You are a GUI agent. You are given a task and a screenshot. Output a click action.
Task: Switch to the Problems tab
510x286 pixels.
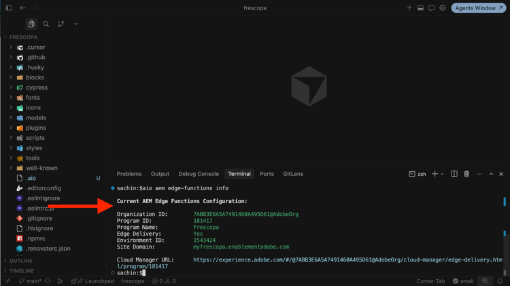(129, 174)
